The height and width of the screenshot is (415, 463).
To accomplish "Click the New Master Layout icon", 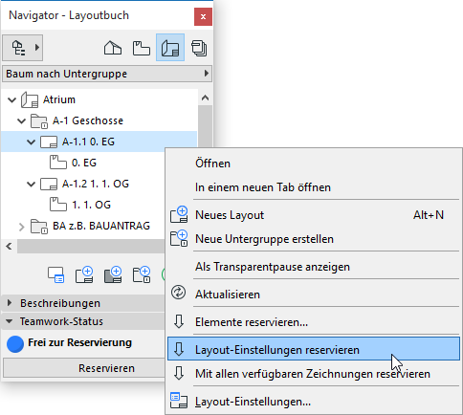I will pyautogui.click(x=113, y=274).
